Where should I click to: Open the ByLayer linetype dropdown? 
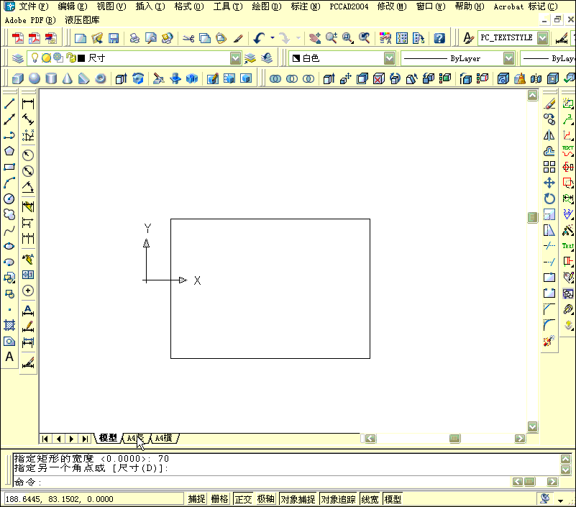tap(508, 58)
